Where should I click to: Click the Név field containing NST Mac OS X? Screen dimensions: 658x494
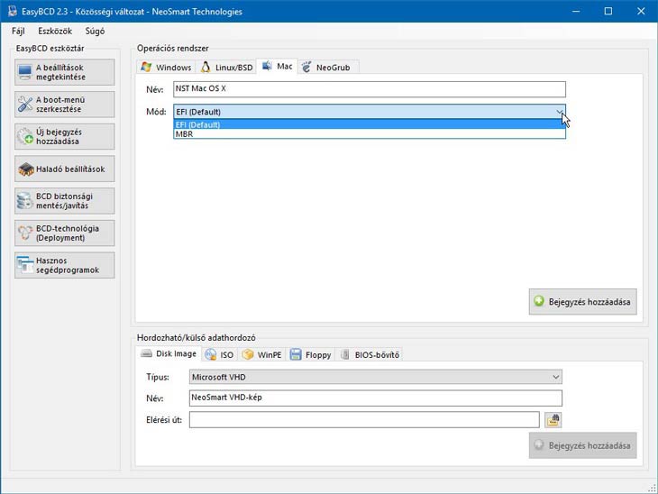click(x=369, y=89)
